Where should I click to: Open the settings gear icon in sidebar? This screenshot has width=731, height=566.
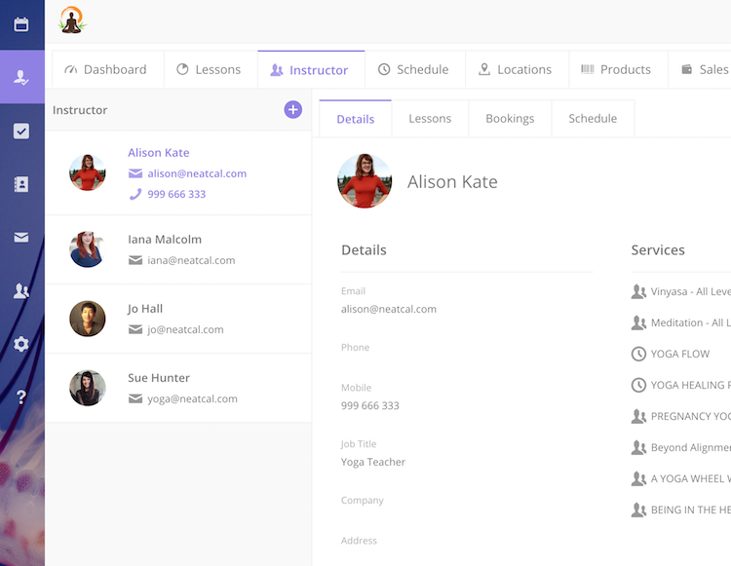point(21,344)
